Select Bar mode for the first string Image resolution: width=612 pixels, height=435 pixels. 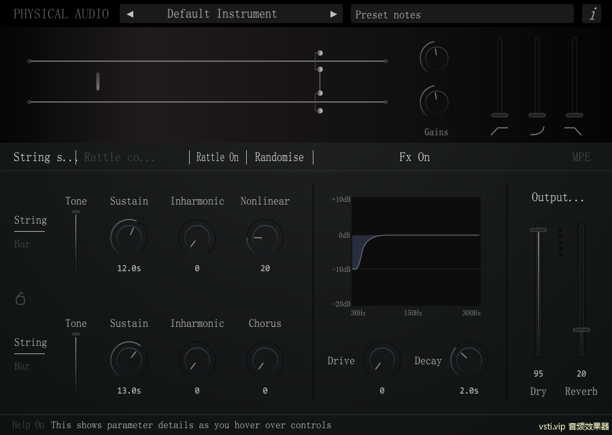pos(22,244)
